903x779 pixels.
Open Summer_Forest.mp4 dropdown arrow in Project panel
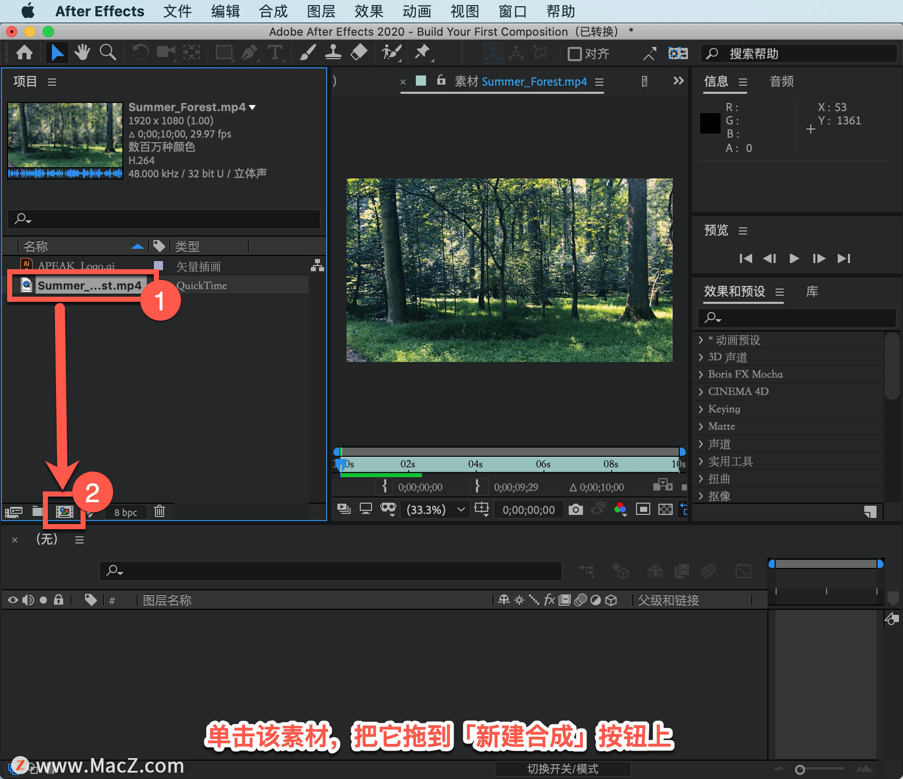(x=252, y=108)
